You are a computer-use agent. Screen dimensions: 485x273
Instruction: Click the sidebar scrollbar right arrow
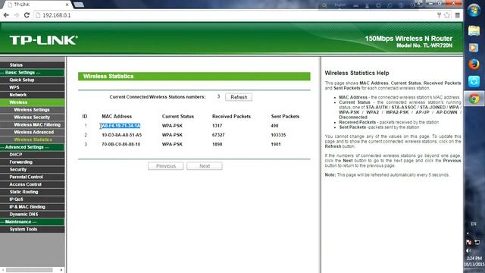coord(61,270)
